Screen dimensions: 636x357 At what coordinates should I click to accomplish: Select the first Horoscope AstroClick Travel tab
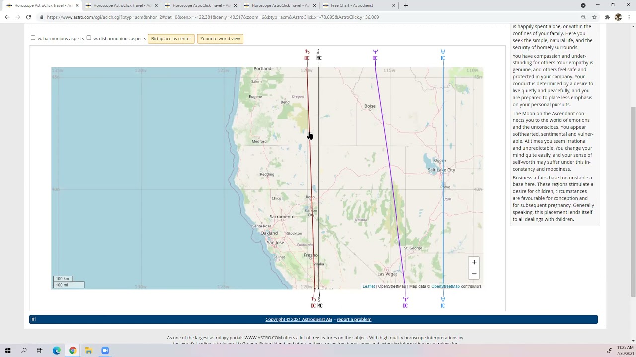pos(43,5)
